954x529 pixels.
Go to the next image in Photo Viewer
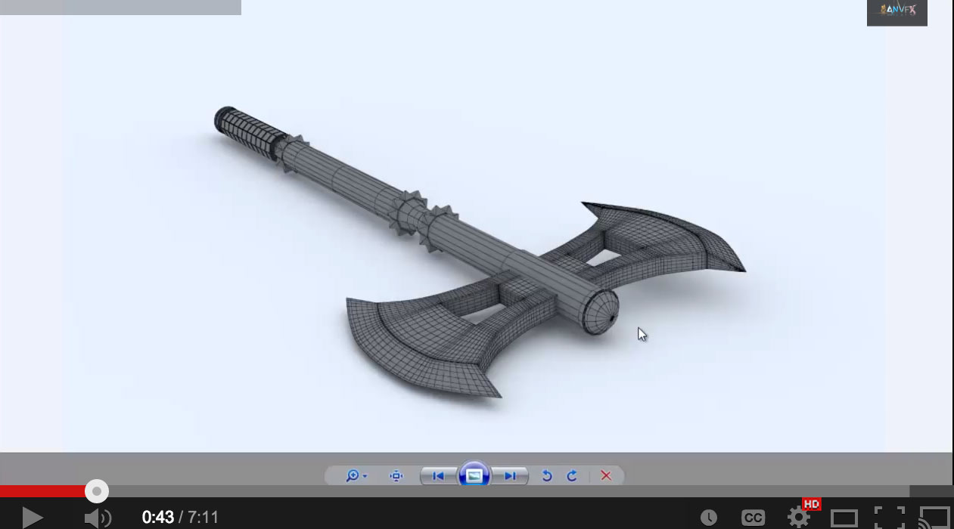click(x=509, y=475)
